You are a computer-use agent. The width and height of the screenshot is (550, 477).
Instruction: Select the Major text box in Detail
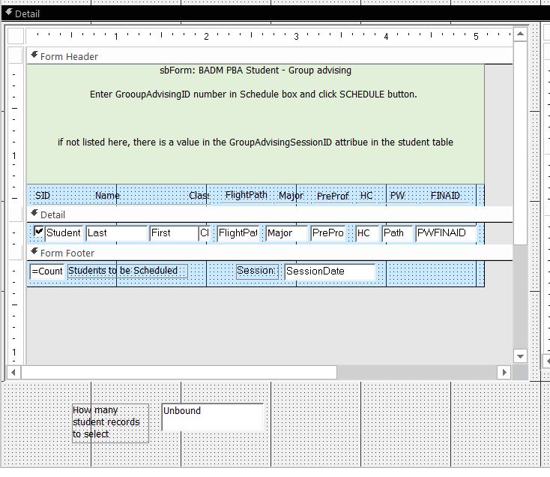286,233
